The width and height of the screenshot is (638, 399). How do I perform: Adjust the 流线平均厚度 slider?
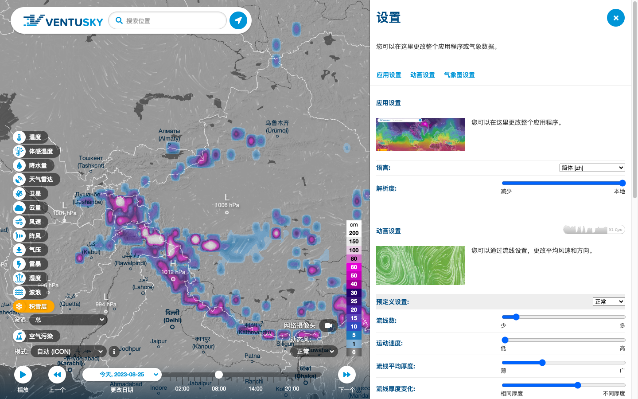(x=563, y=363)
